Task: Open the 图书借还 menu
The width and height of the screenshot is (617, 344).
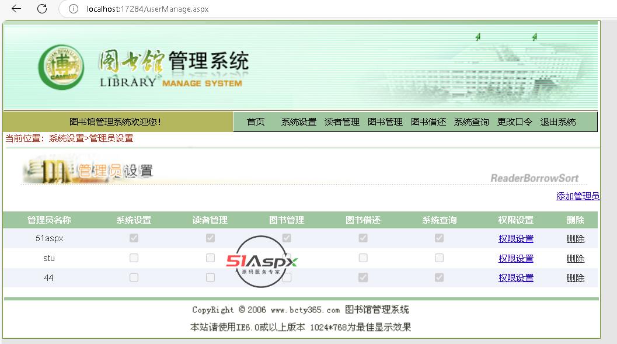Action: point(428,122)
